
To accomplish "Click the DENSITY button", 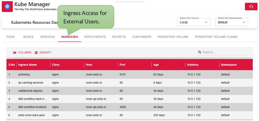I will pyautogui.click(x=43, y=53).
